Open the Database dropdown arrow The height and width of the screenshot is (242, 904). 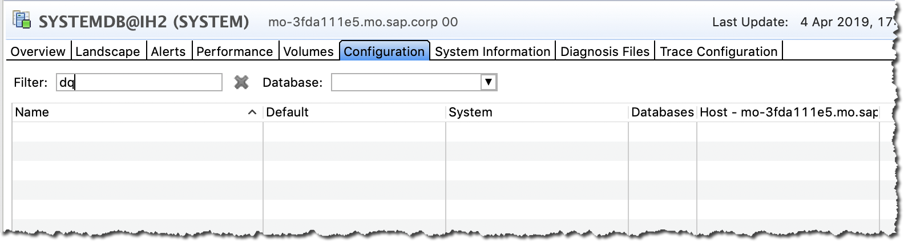pyautogui.click(x=489, y=82)
